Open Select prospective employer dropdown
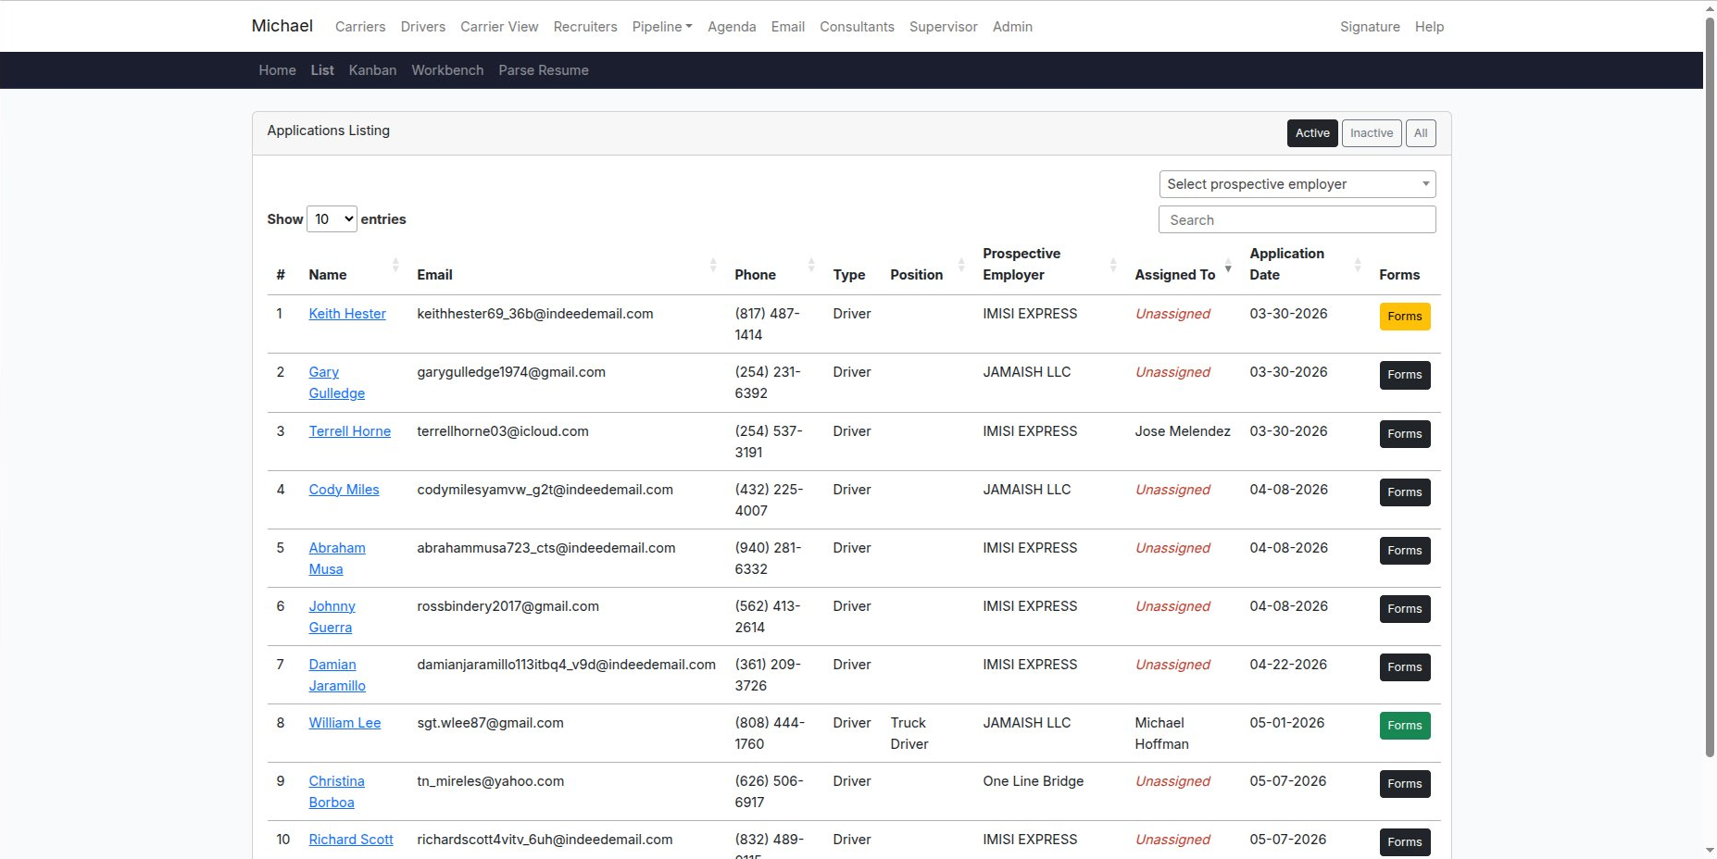 click(x=1297, y=184)
